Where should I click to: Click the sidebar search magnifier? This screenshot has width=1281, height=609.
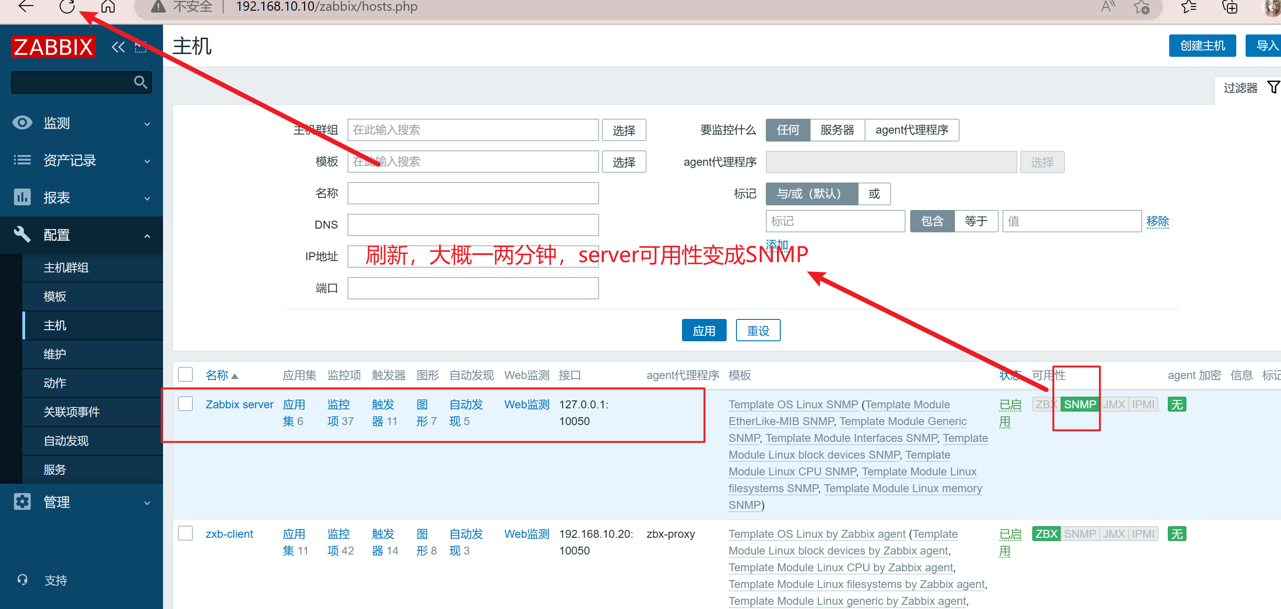click(x=140, y=82)
